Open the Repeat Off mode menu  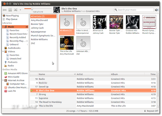[151, 111]
